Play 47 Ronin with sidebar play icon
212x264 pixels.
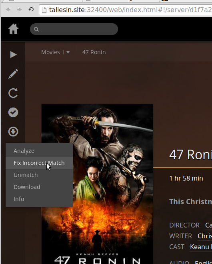click(x=13, y=55)
